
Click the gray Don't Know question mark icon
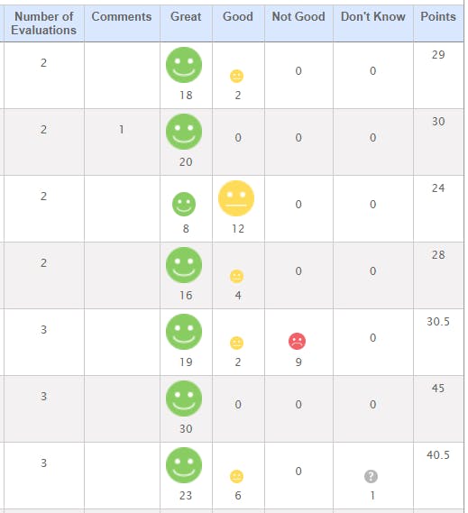[x=372, y=476]
